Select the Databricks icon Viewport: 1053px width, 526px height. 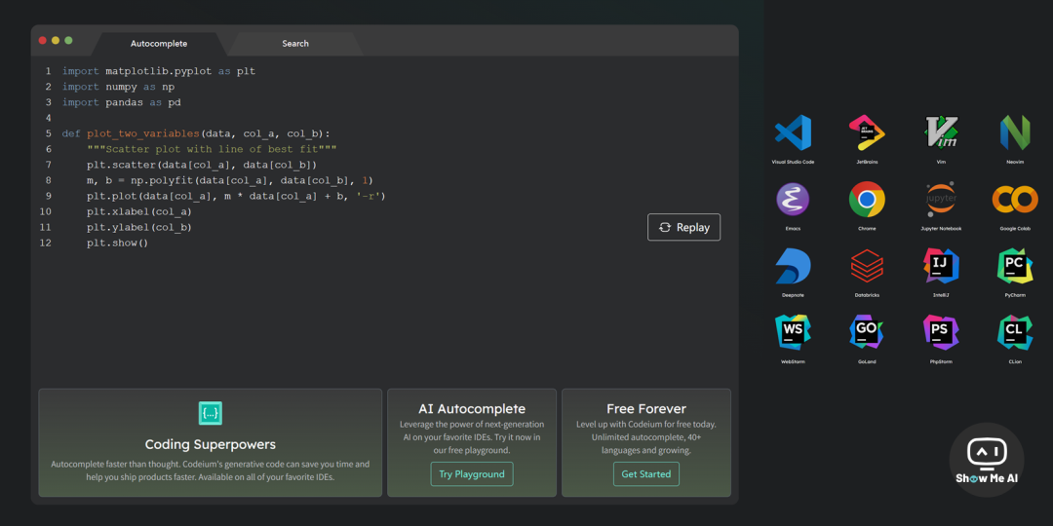[x=866, y=266]
